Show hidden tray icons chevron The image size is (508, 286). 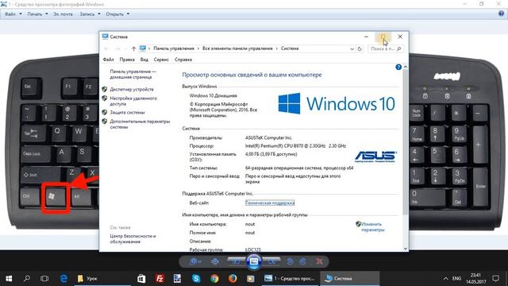point(446,279)
